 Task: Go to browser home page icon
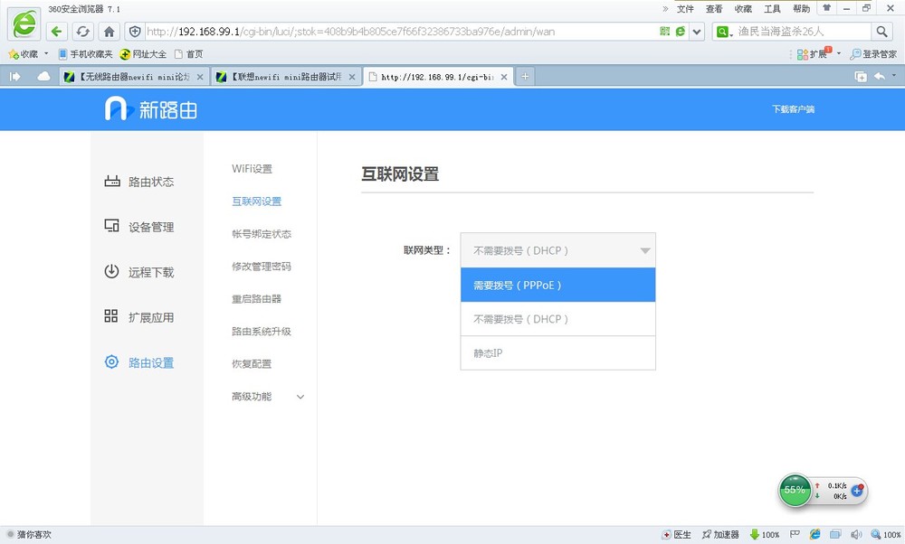[109, 32]
